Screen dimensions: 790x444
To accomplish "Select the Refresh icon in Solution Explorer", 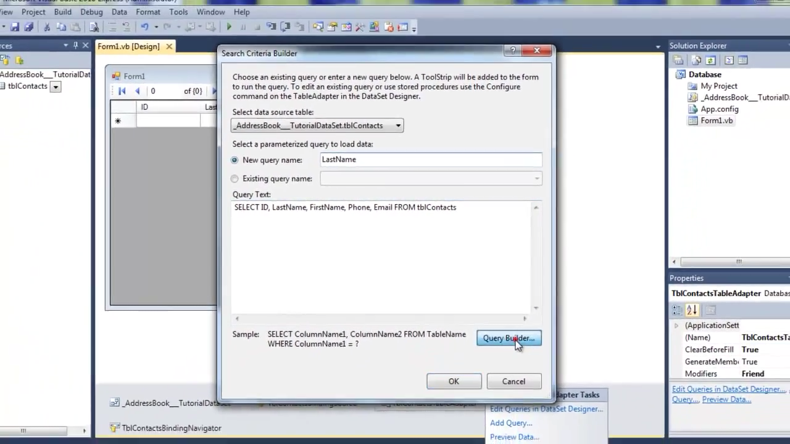I will click(x=710, y=60).
